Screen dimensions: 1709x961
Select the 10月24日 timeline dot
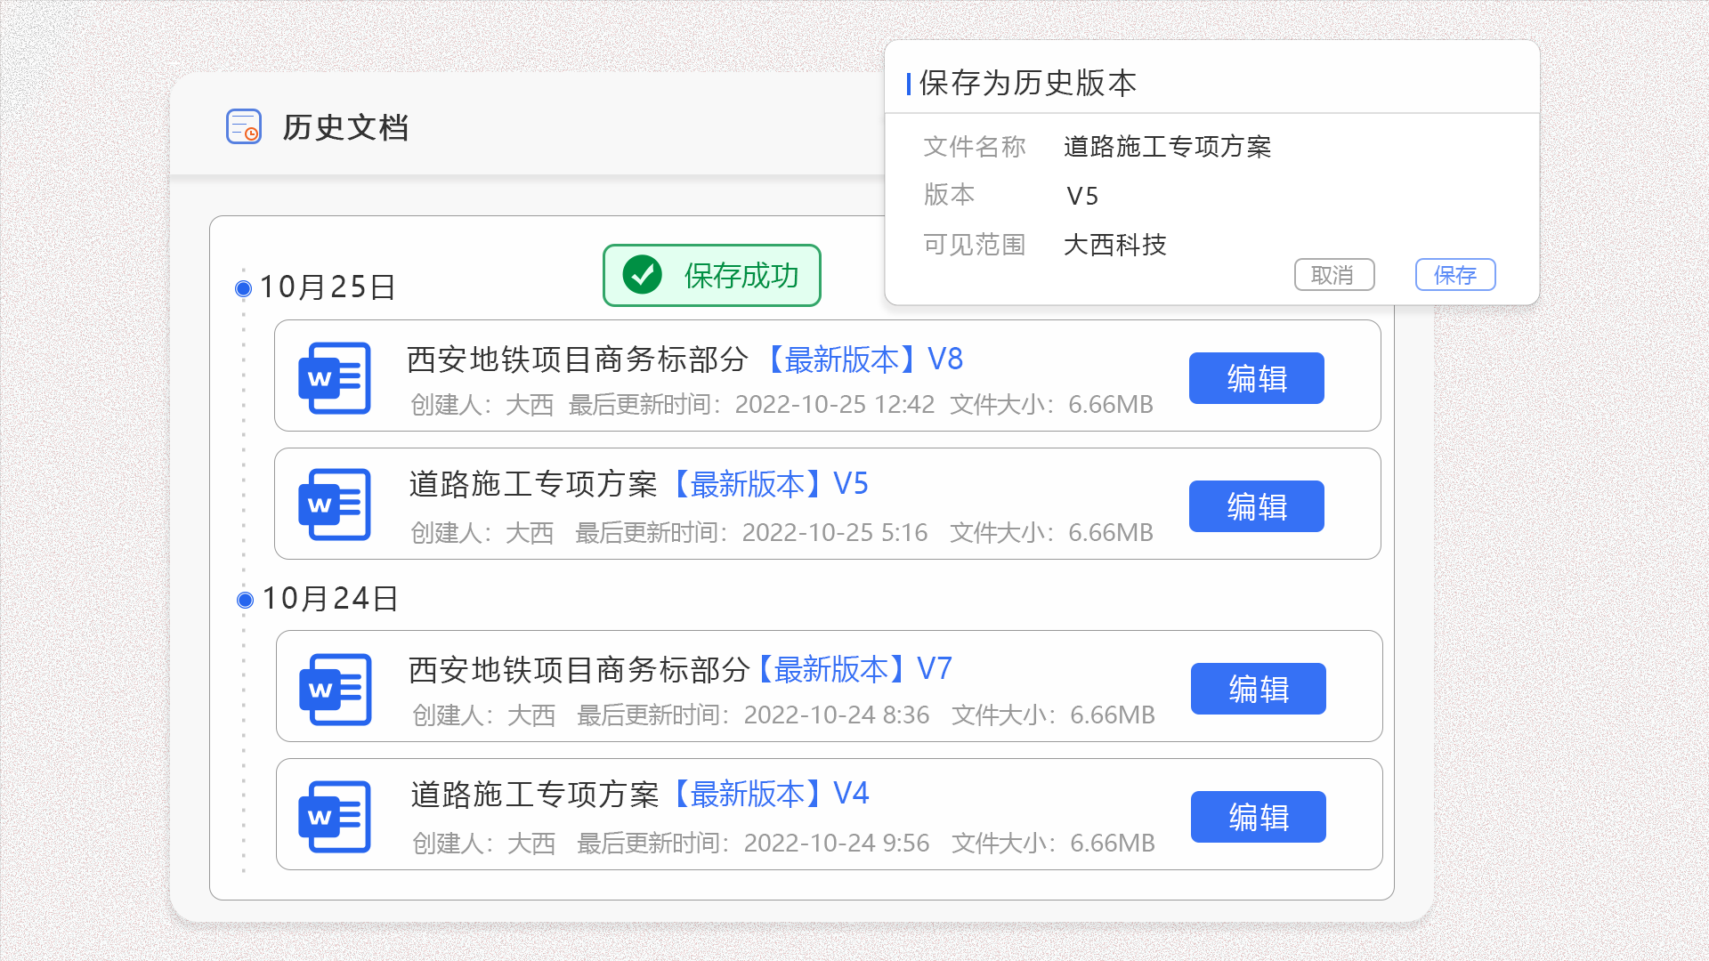[x=245, y=600]
